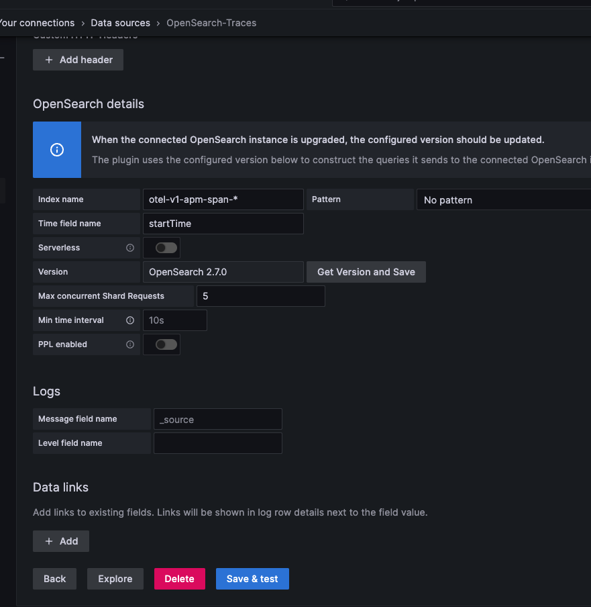Select Data sources in the breadcrumb
591x607 pixels.
(120, 22)
